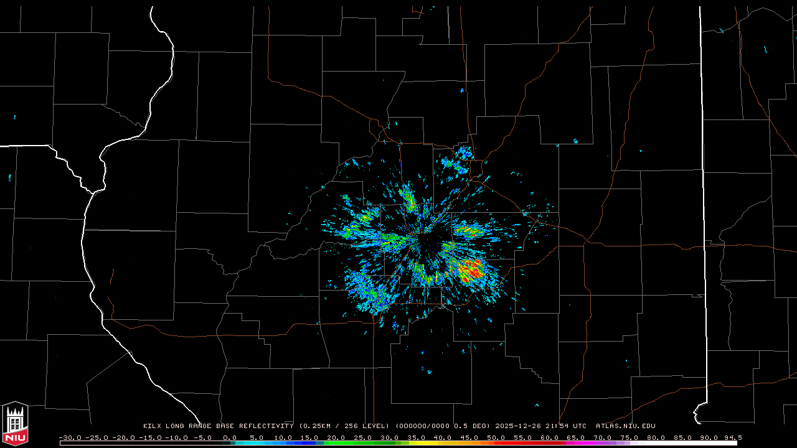Click the 94.5 scale label
Image resolution: width=797 pixels, height=448 pixels.
click(x=733, y=438)
